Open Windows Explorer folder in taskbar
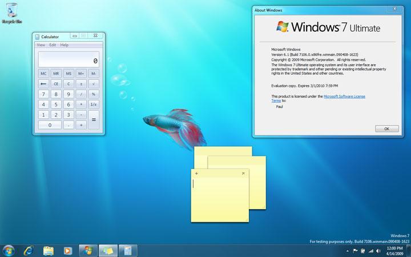 [x=49, y=250]
